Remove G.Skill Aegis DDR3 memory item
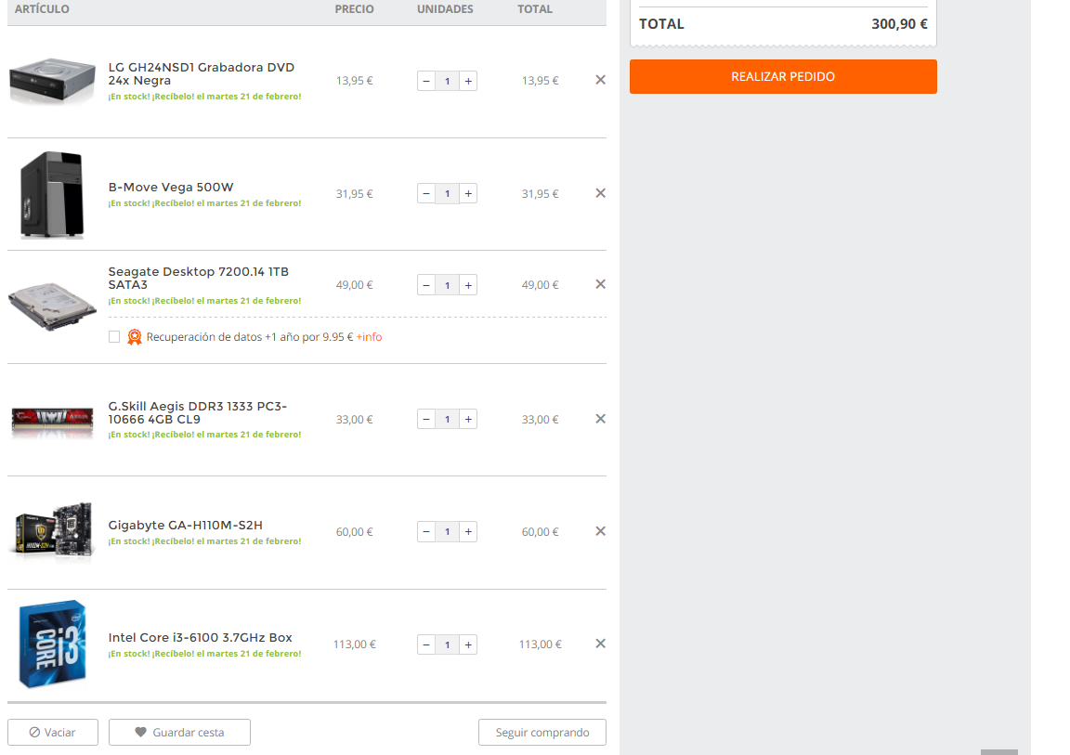Viewport: 1070px width, 755px height. pos(600,419)
